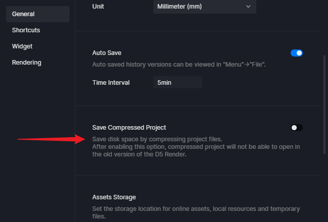This screenshot has height=222, width=328.
Task: Click the settings panel vertical scrollbar
Action: 324,104
